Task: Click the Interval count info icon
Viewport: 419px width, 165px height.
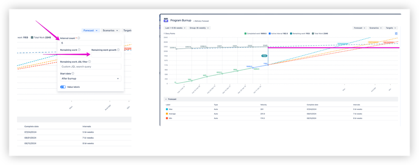Action: click(79, 38)
